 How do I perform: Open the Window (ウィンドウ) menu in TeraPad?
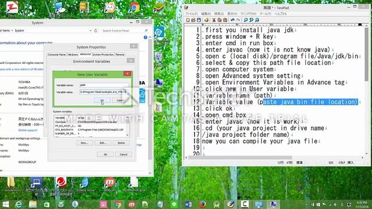[248, 14]
